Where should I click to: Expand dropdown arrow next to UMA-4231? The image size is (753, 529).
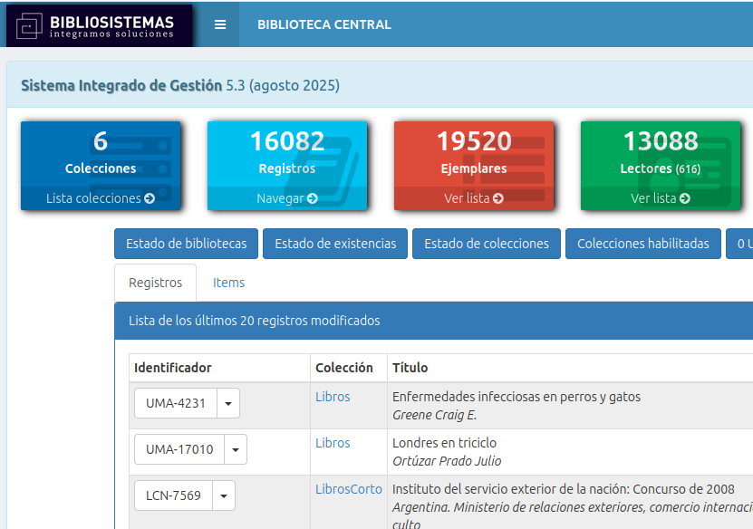[x=228, y=403]
